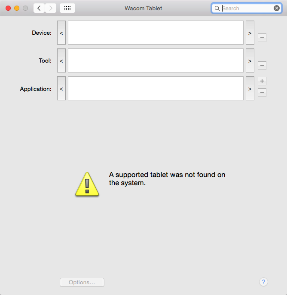Viewport: 287px width, 295px height.
Task: Close the Wacom Tablet window
Action: coord(8,8)
